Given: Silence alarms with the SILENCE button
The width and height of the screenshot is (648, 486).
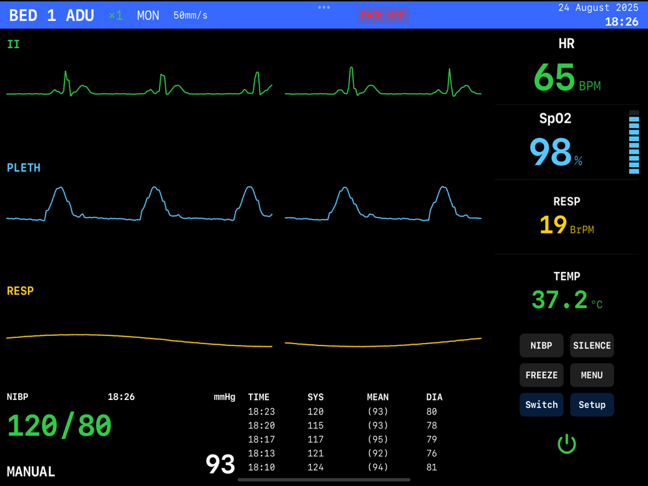Looking at the screenshot, I should [x=592, y=346].
